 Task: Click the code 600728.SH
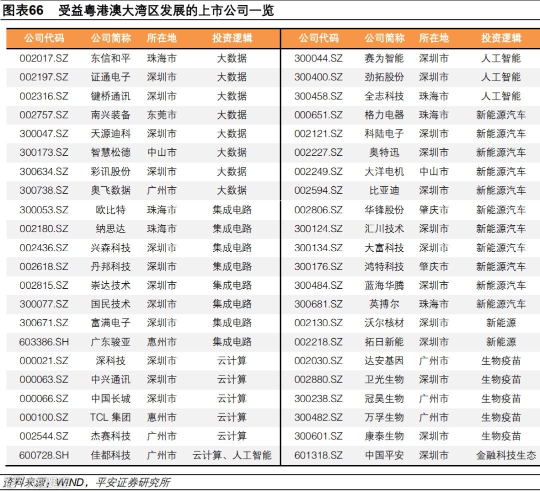click(x=43, y=455)
